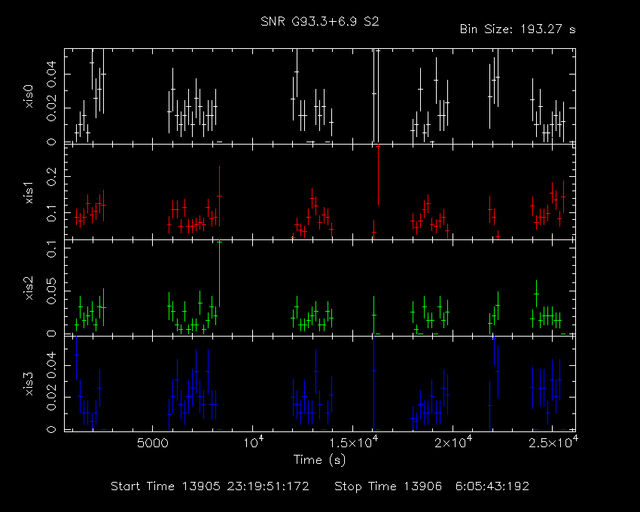Click the Time (s) x-axis label

pos(319,460)
